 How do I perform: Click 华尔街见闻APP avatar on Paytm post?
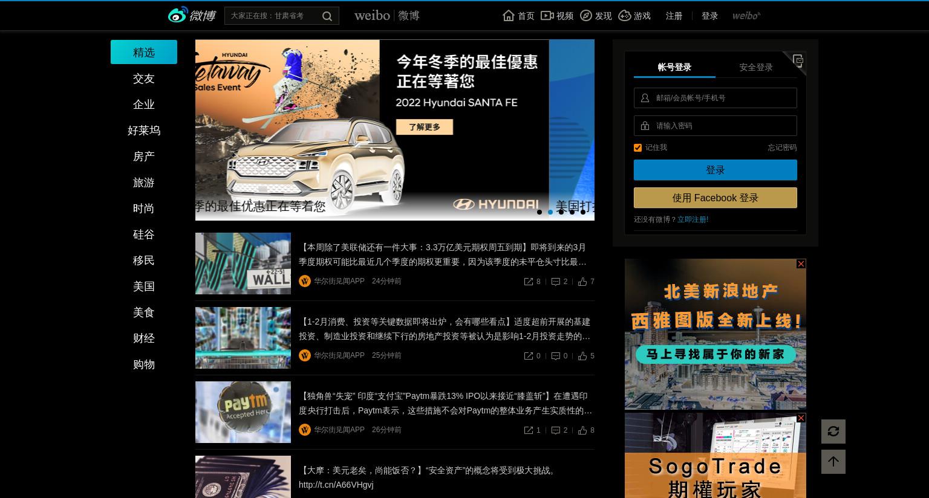305,430
